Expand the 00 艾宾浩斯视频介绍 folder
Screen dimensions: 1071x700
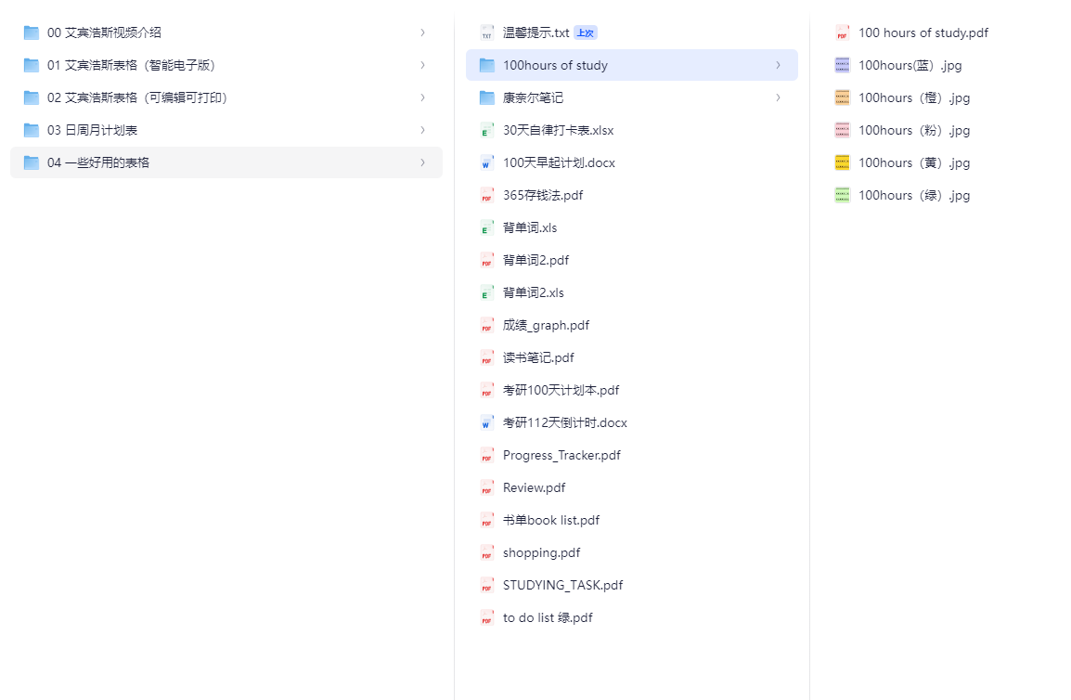coord(422,32)
